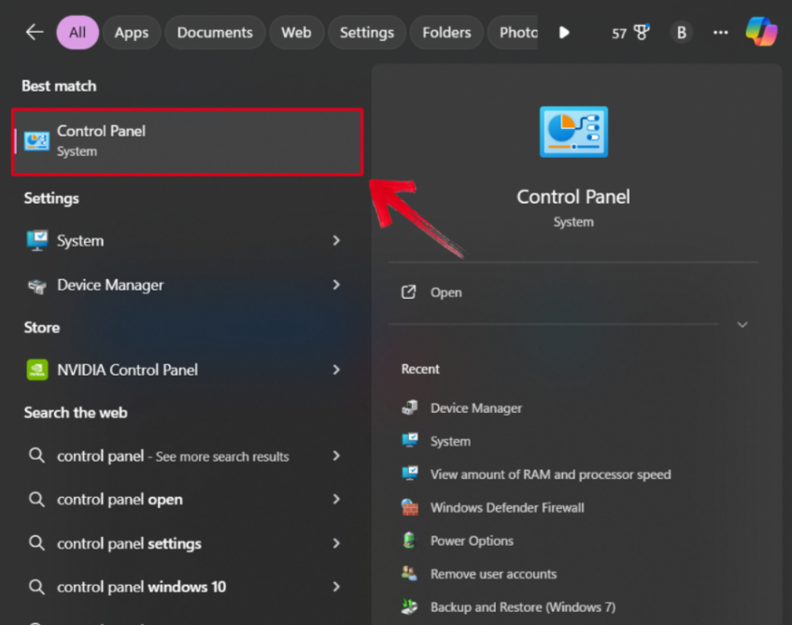Click the Backup and Restore icon
The image size is (792, 625).
coord(410,606)
